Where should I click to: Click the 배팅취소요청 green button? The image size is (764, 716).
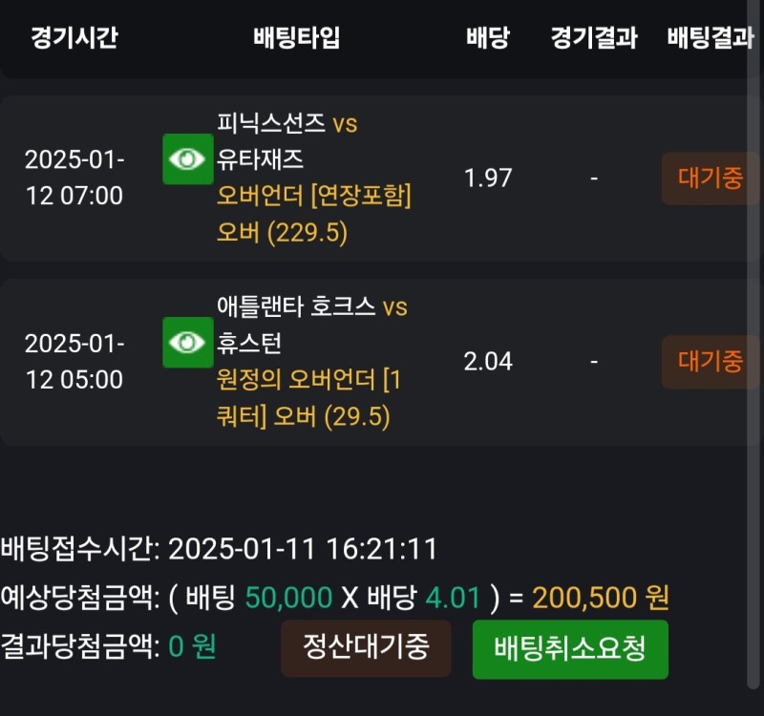(x=570, y=649)
